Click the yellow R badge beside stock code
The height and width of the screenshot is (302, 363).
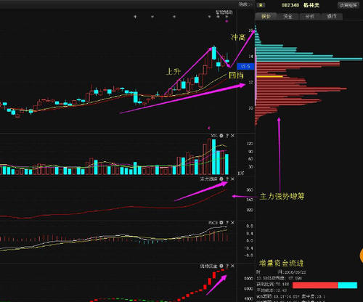pyautogui.click(x=261, y=5)
